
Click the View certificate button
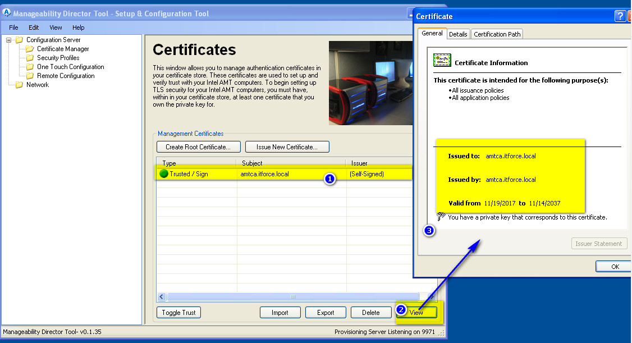point(416,312)
